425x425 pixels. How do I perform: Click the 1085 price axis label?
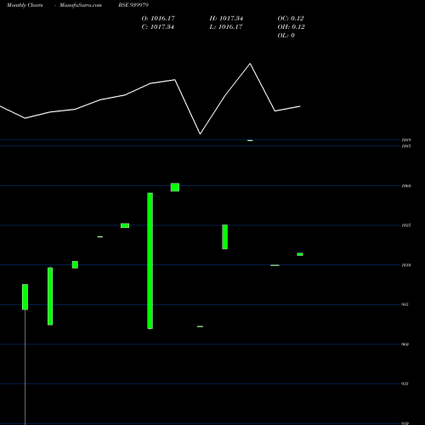[x=406, y=146]
